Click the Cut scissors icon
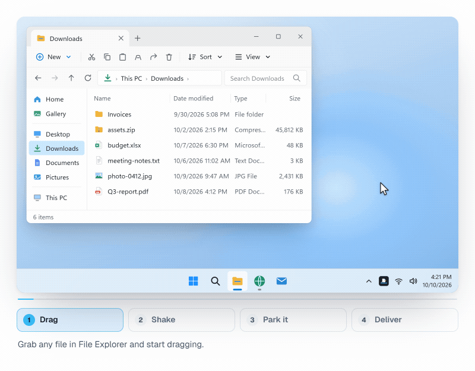Viewport: 475px width, 371px height. [91, 57]
